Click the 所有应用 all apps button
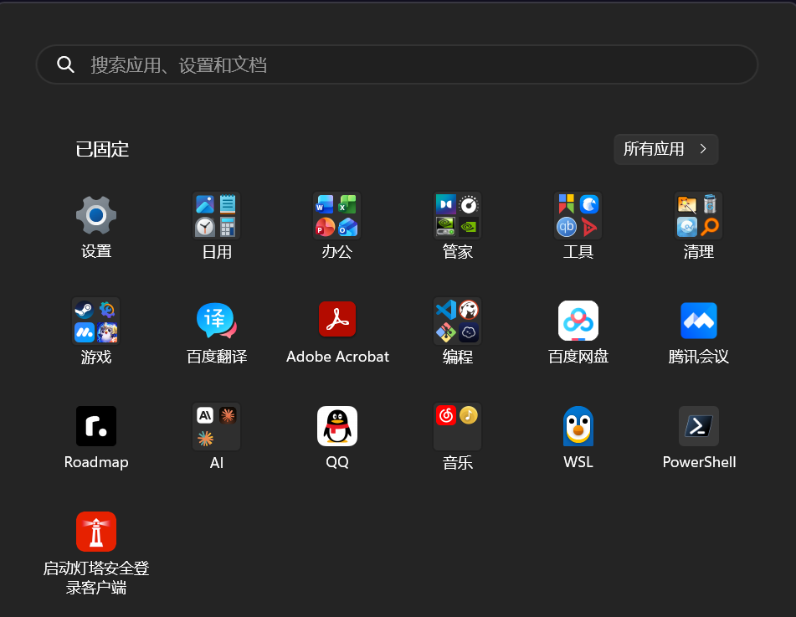Image resolution: width=796 pixels, height=617 pixels. click(665, 149)
